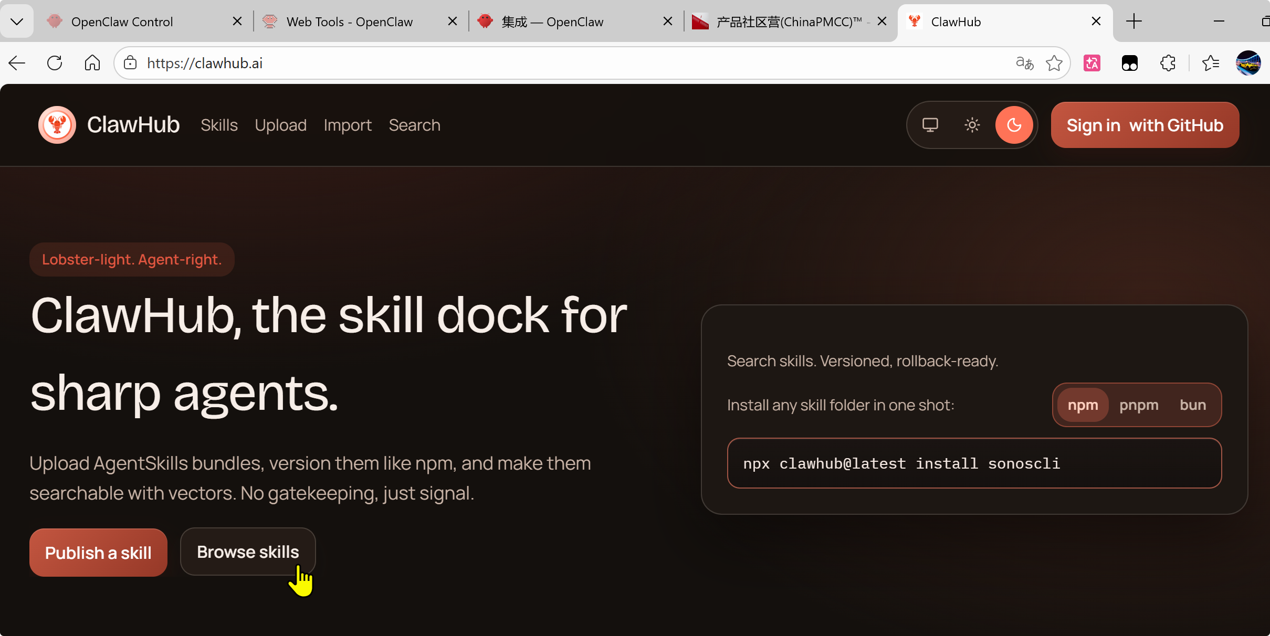Select bun package manager option
1270x636 pixels.
[1193, 405]
